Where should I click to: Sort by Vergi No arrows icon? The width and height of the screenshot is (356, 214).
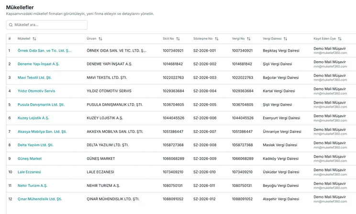tap(249, 39)
